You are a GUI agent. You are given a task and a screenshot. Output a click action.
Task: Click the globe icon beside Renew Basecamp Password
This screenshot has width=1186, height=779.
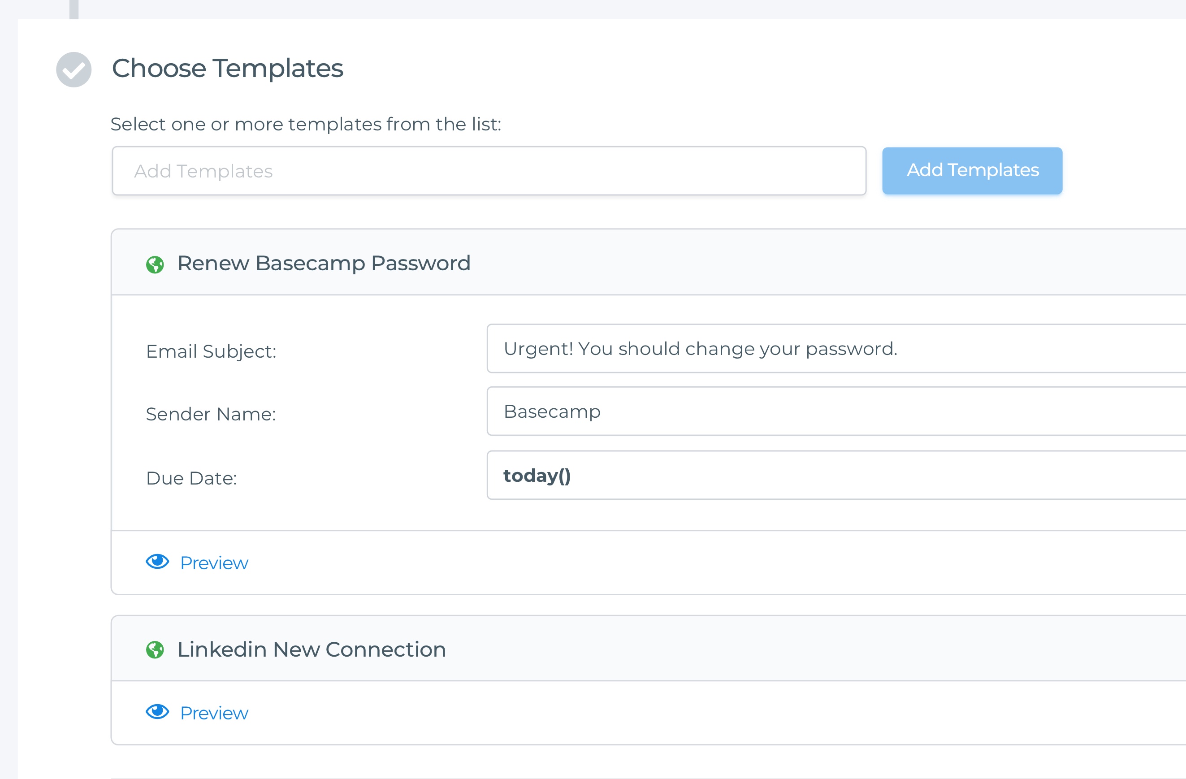point(155,264)
